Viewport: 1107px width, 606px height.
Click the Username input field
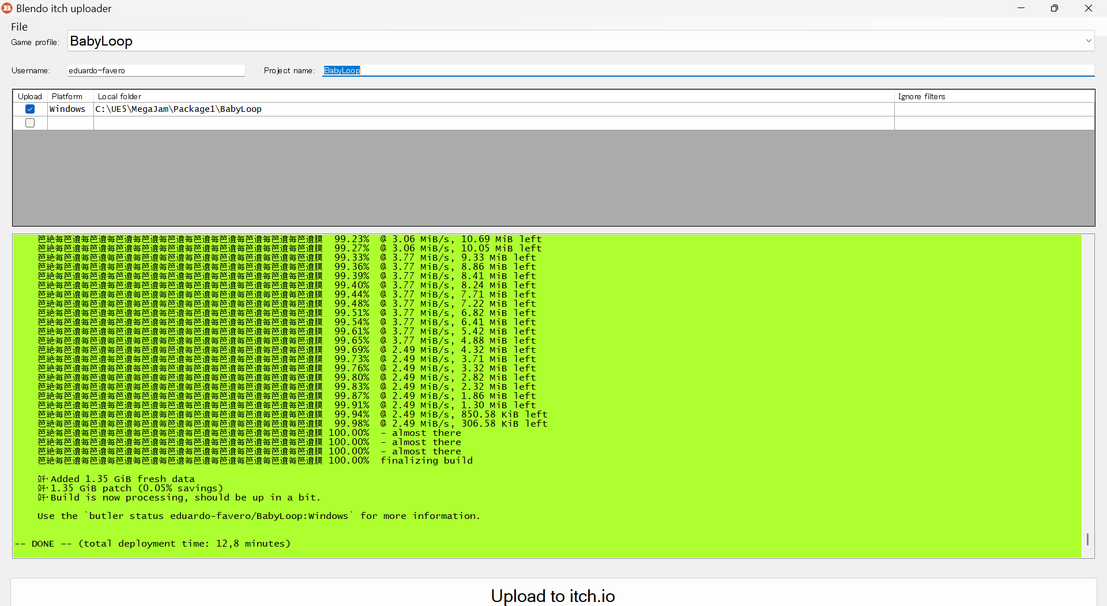(156, 70)
